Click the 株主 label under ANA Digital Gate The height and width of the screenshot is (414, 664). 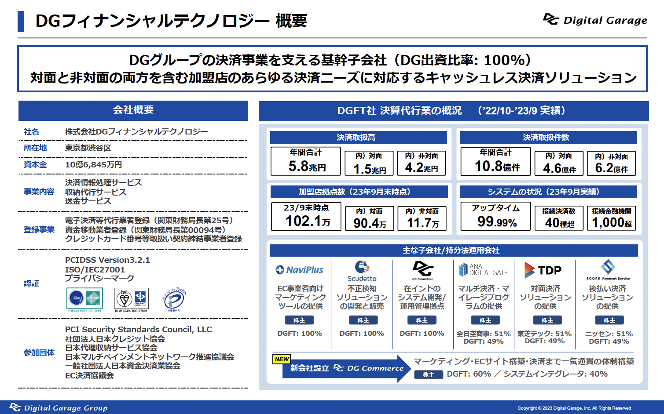pyautogui.click(x=485, y=320)
